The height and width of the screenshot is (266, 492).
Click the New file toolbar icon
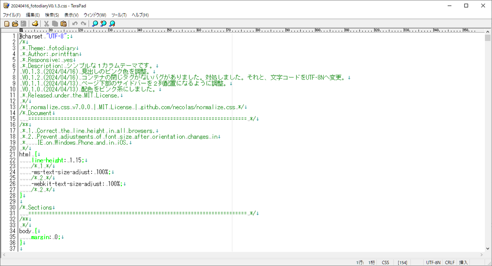7,23
